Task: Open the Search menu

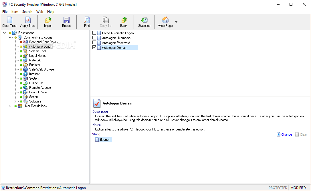Action: 27,12
